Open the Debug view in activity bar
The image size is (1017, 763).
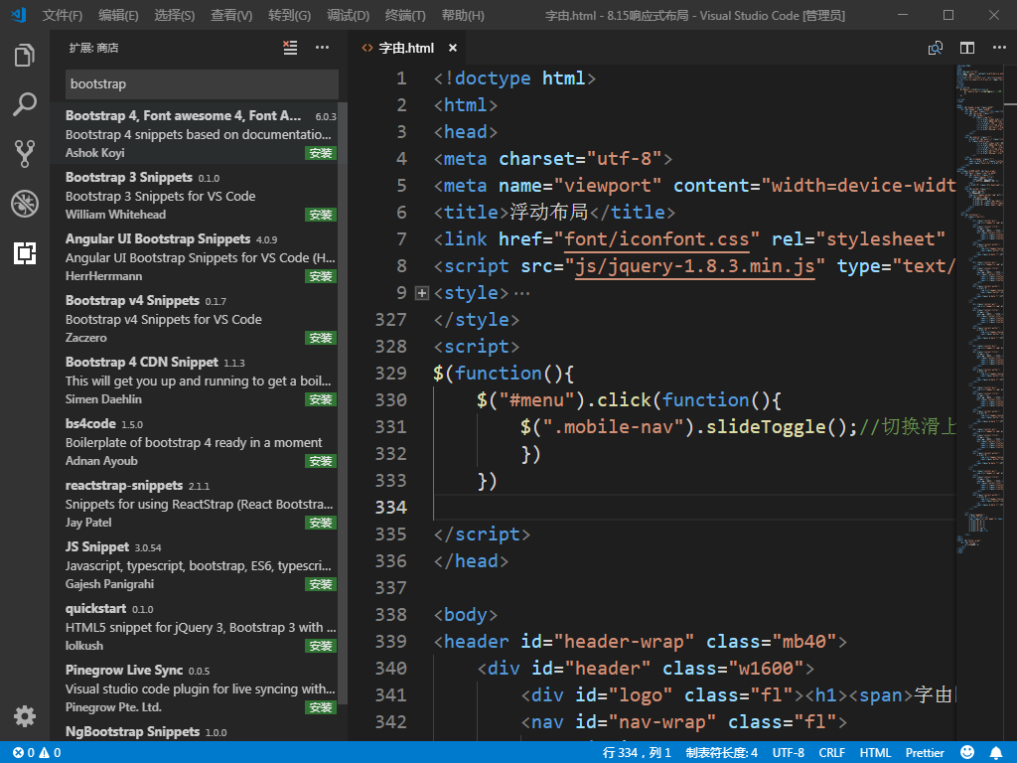click(25, 203)
